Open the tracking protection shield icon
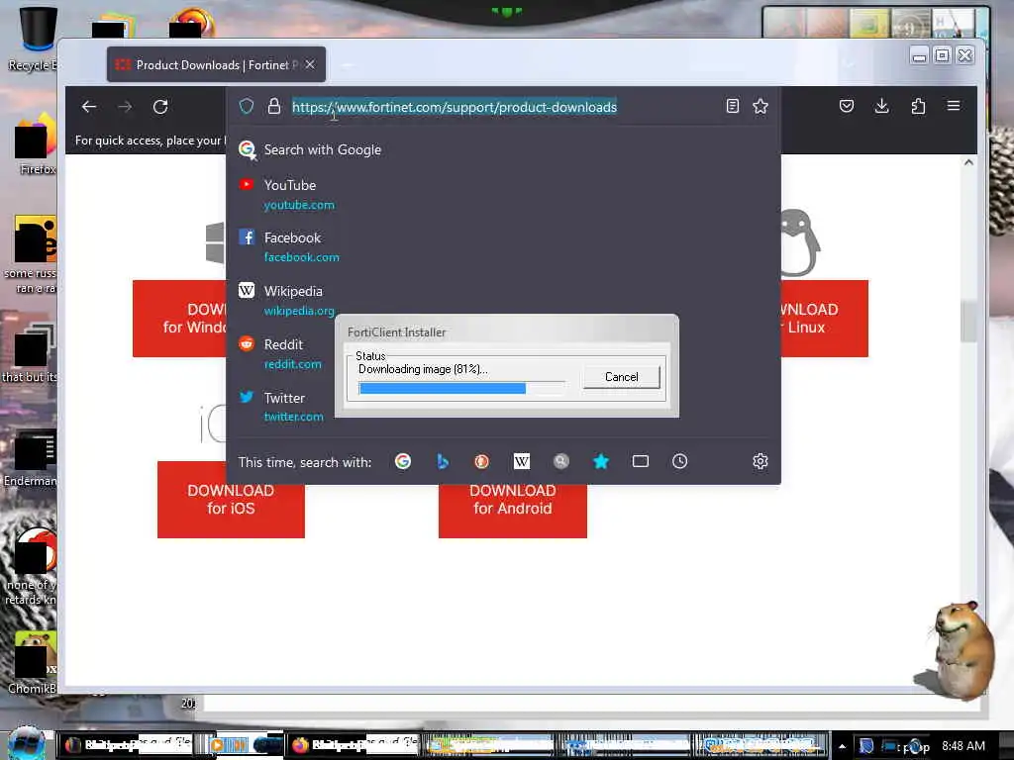 [x=247, y=106]
